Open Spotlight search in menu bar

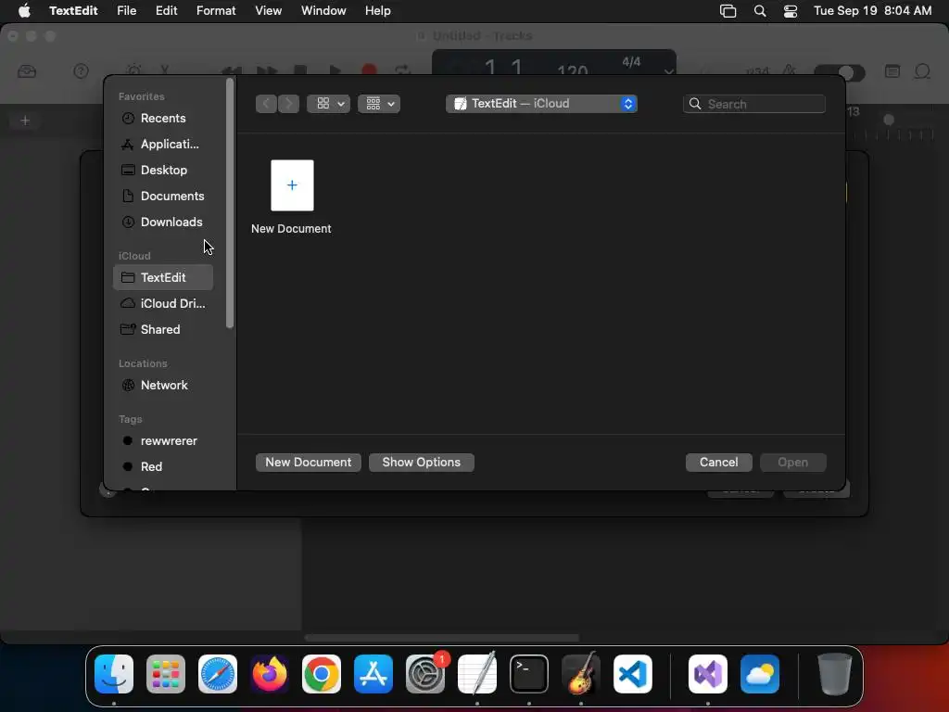tap(760, 11)
